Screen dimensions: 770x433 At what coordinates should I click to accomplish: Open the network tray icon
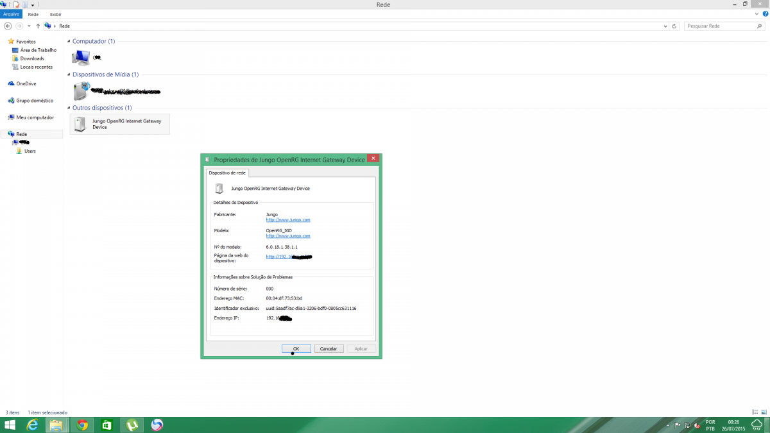pyautogui.click(x=687, y=425)
